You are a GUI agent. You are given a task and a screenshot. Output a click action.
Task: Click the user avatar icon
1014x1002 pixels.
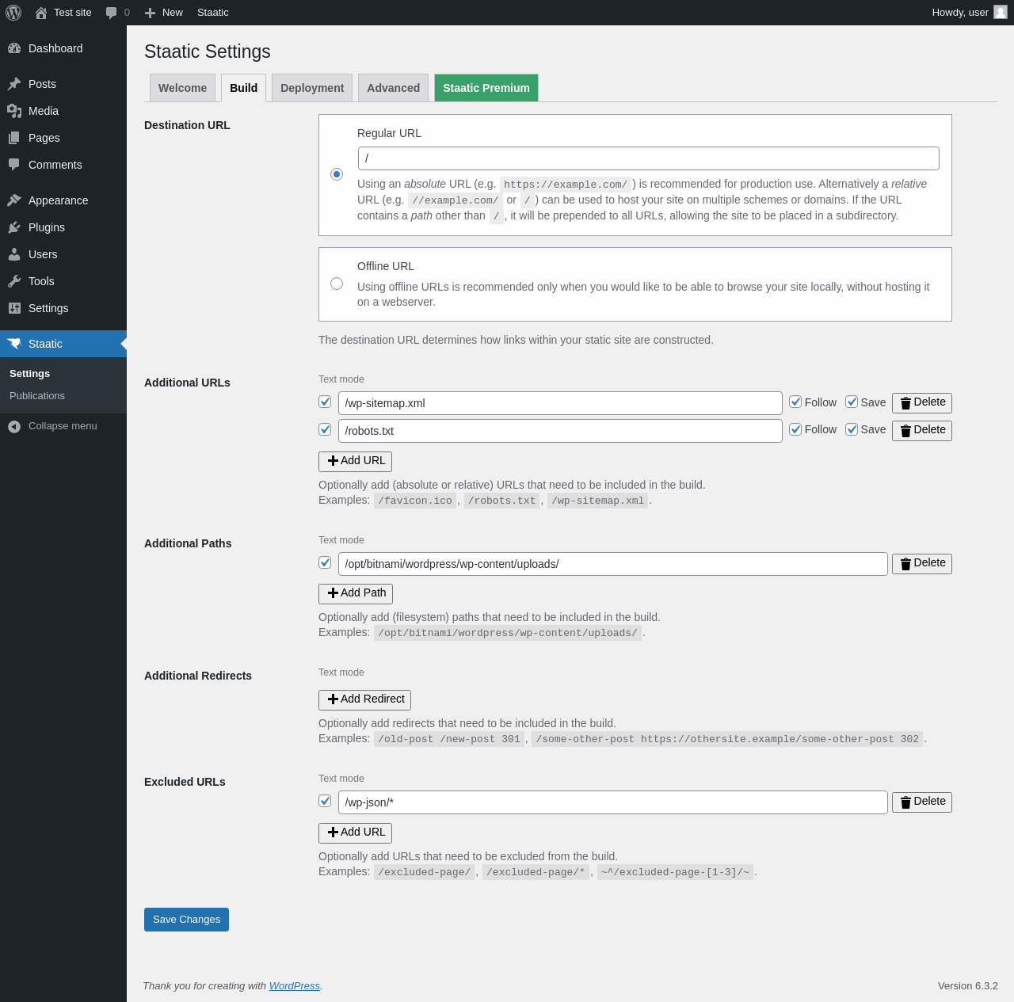1001,12
